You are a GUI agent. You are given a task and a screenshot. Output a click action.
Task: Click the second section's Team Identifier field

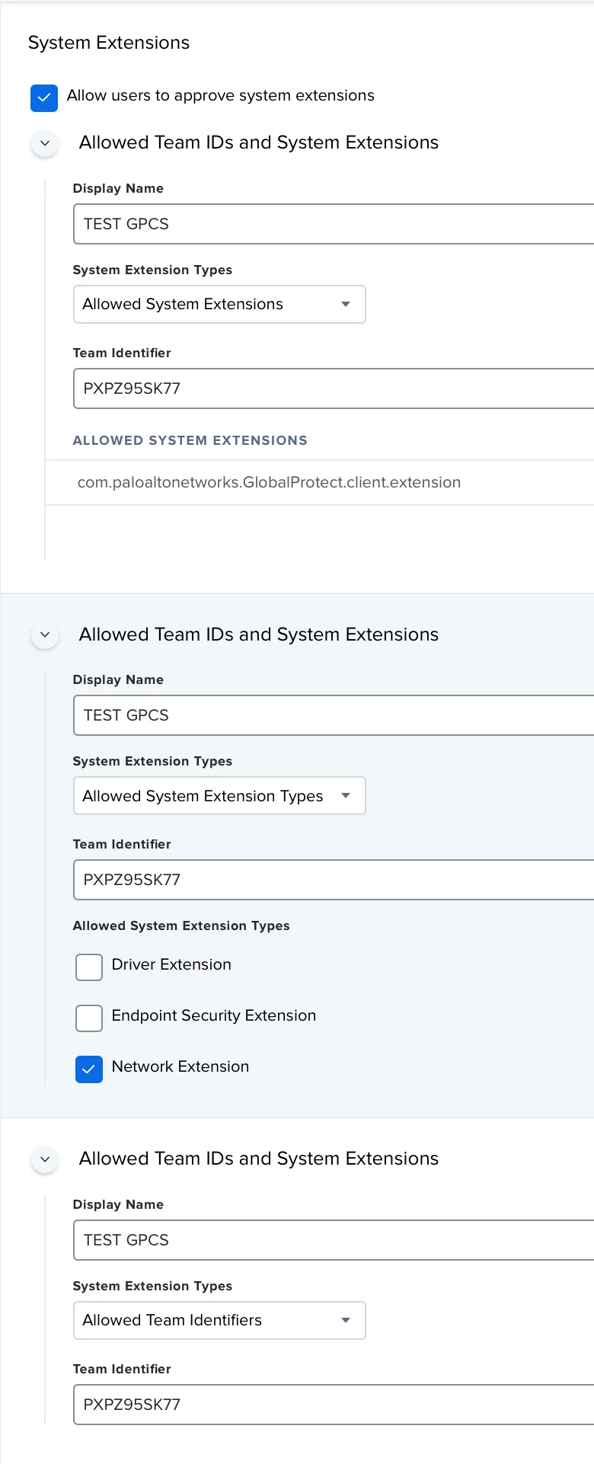[334, 880]
